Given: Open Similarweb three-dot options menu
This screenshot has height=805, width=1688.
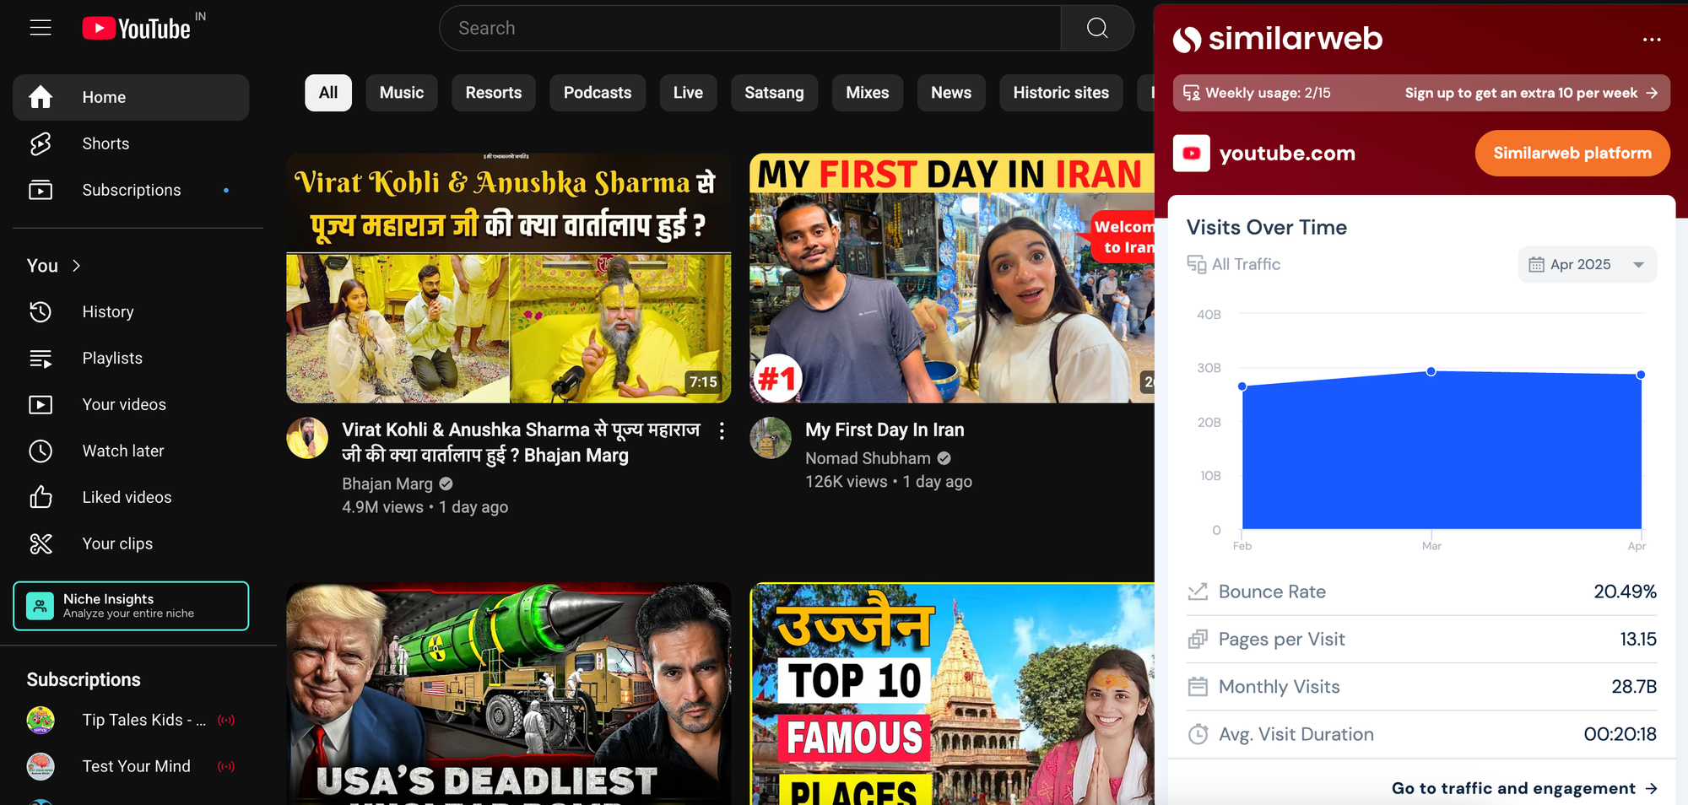Looking at the screenshot, I should [1651, 40].
